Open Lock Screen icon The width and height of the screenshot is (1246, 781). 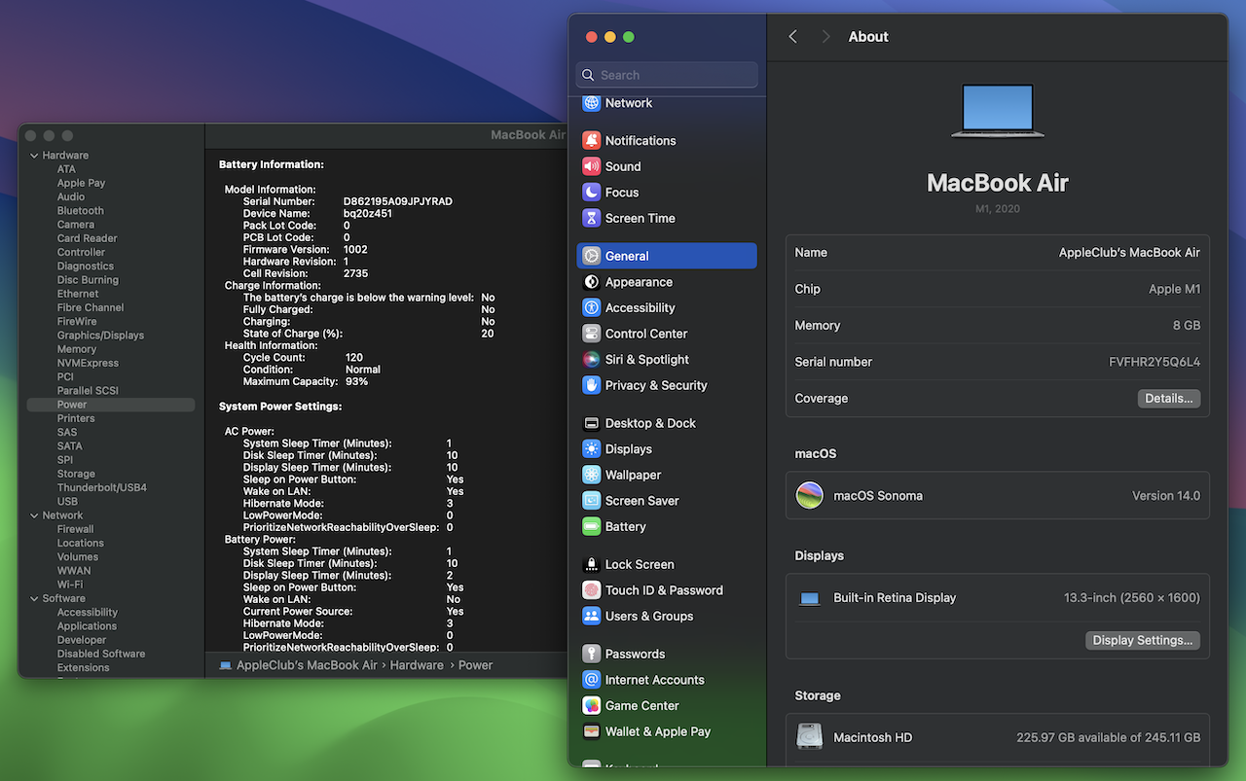591,564
